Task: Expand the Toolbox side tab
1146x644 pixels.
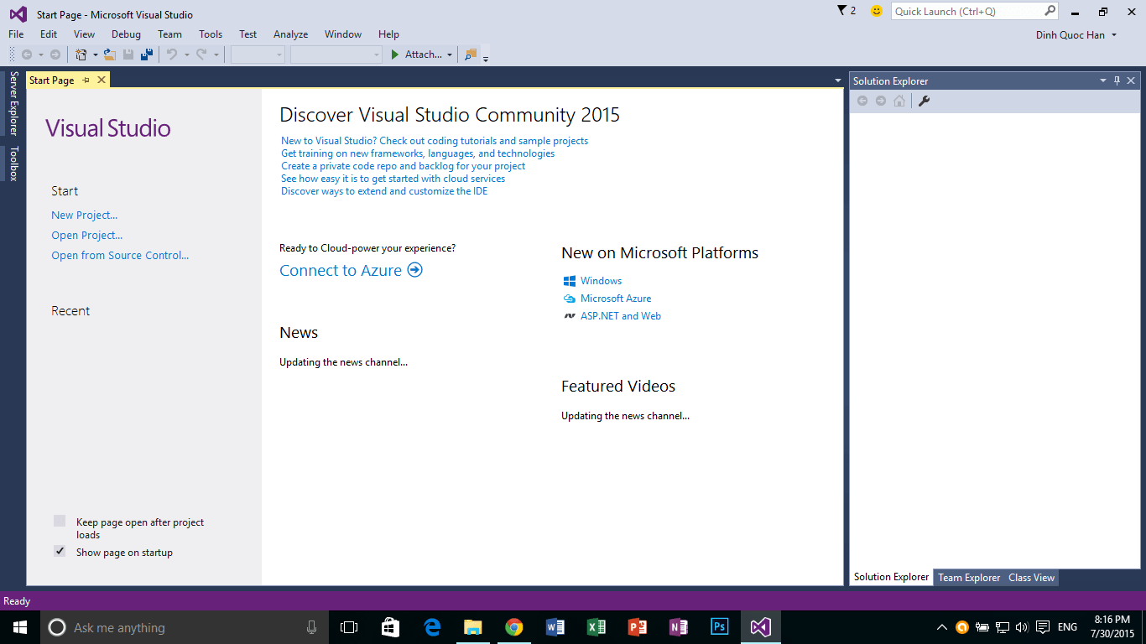Action: 13,164
